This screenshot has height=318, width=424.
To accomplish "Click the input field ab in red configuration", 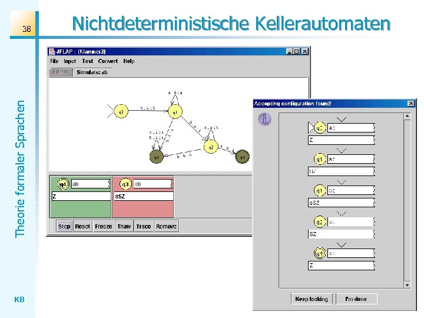I will click(153, 184).
